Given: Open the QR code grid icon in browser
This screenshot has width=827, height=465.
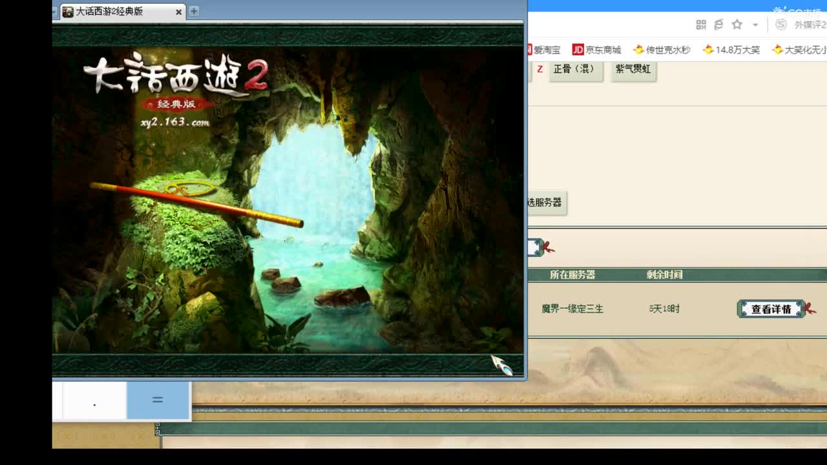Looking at the screenshot, I should [701, 25].
